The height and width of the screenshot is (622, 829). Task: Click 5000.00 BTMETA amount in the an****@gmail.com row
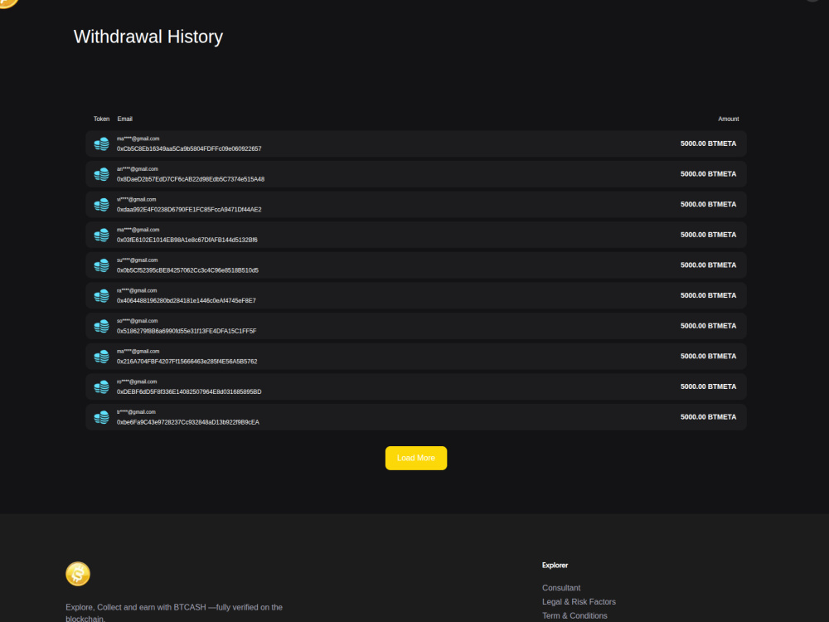tap(709, 174)
